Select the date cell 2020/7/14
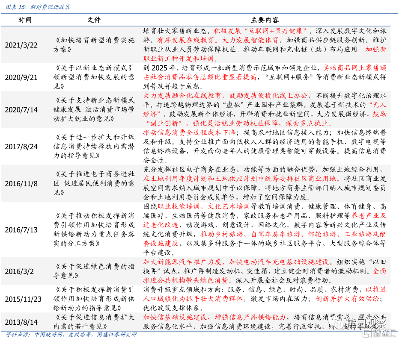The height and width of the screenshot is (341, 399). pyautogui.click(x=21, y=110)
